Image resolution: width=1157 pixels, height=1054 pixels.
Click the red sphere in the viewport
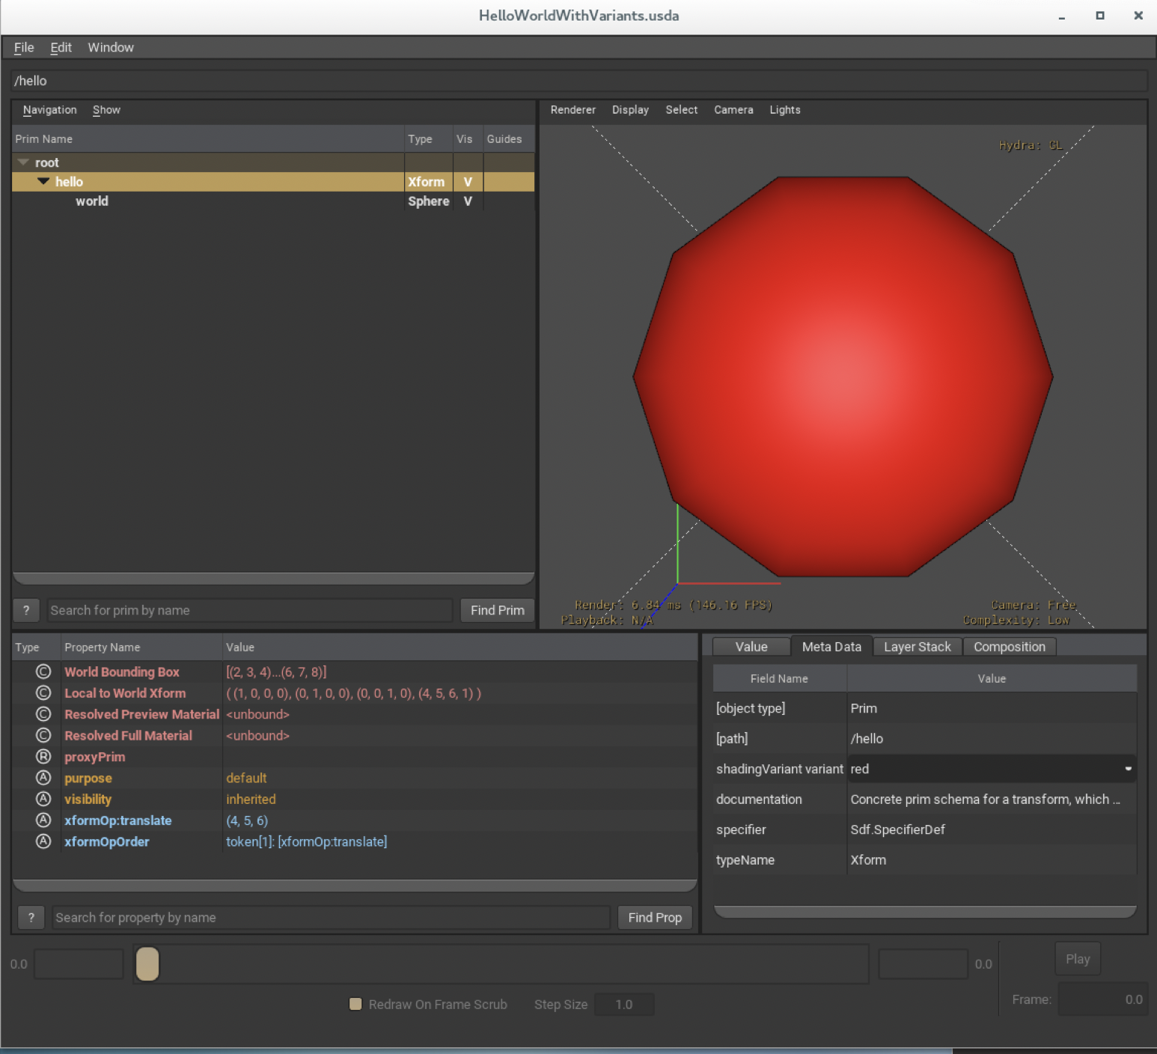(843, 377)
